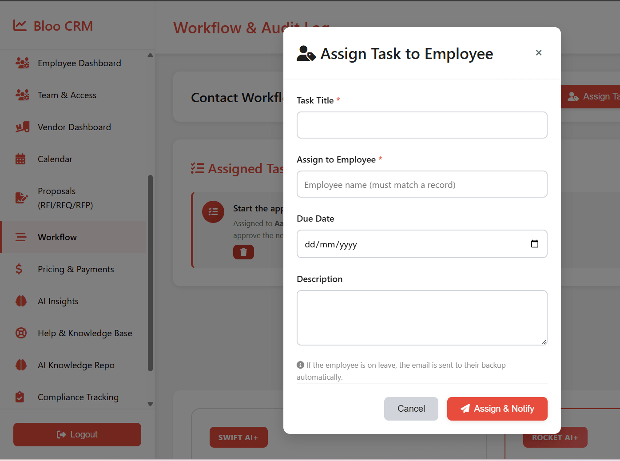Click the Description textarea resize handle

(544, 342)
